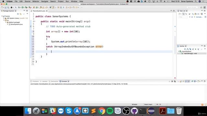Click Open Console icon in Console toolbar
The image size is (207, 116).
(x=198, y=82)
